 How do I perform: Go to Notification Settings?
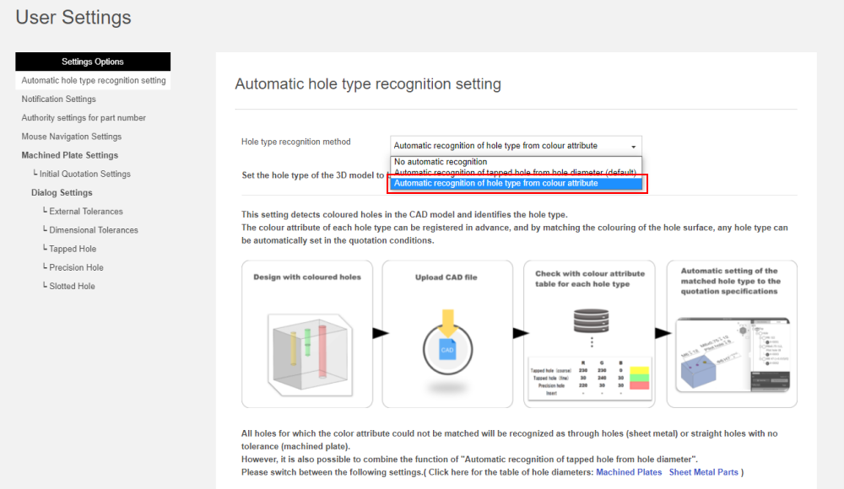pos(59,99)
